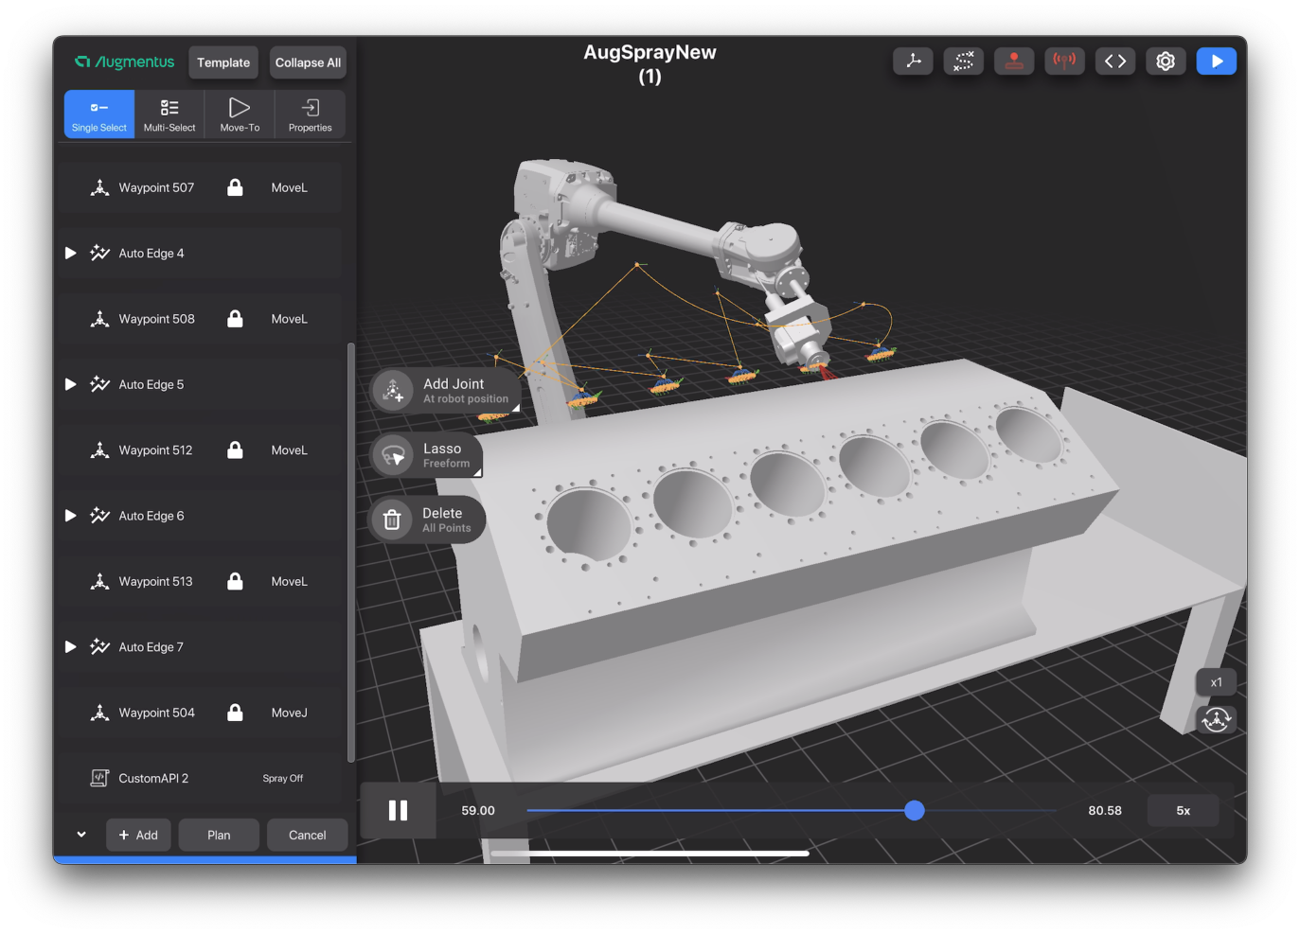Open the code view with the angle brackets icon
This screenshot has height=934, width=1300.
[x=1114, y=61]
